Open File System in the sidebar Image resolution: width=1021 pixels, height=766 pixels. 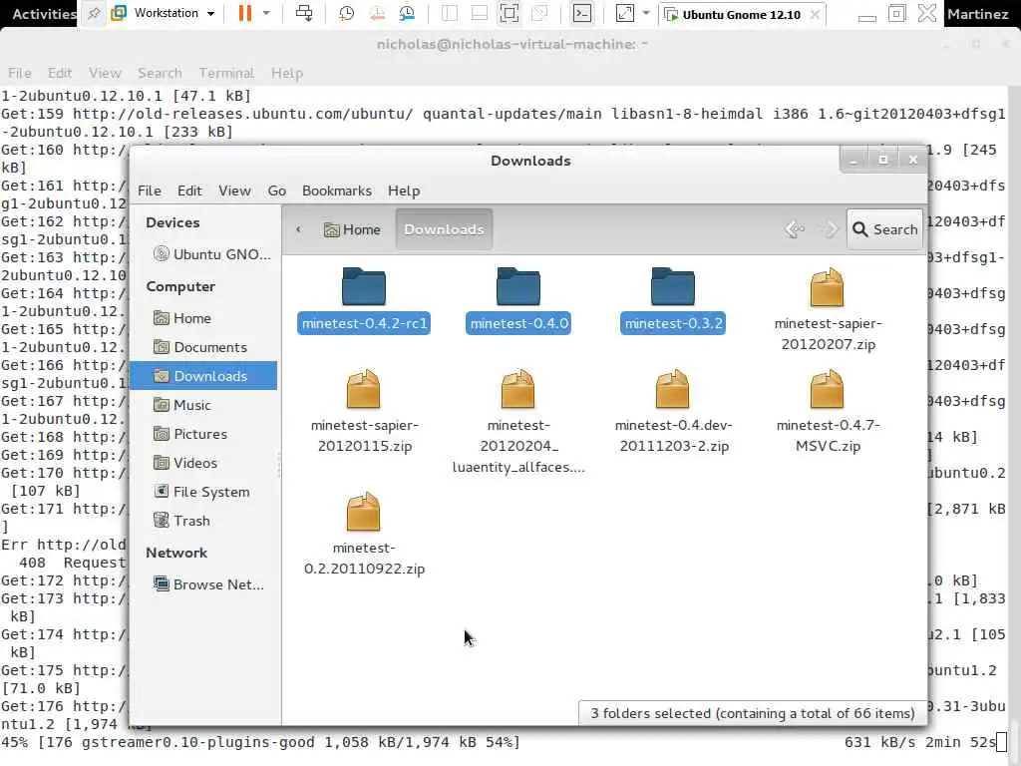pyautogui.click(x=201, y=492)
